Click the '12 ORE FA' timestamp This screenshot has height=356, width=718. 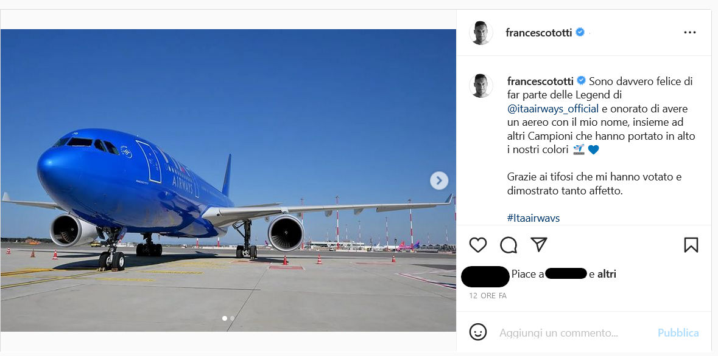click(x=488, y=296)
